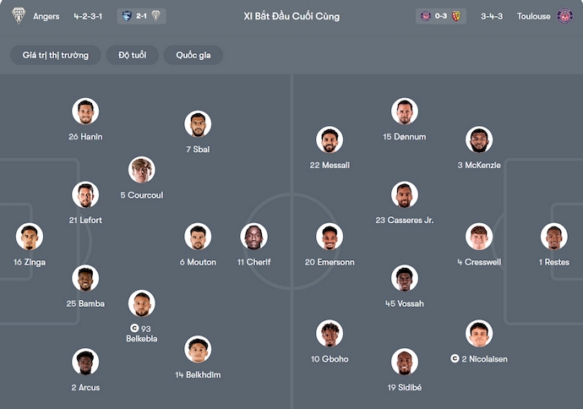Open Angers' last match result 2-1
The image size is (583, 409).
tap(141, 16)
